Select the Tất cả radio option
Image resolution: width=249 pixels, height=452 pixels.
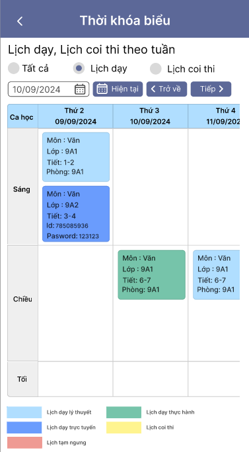[13, 68]
